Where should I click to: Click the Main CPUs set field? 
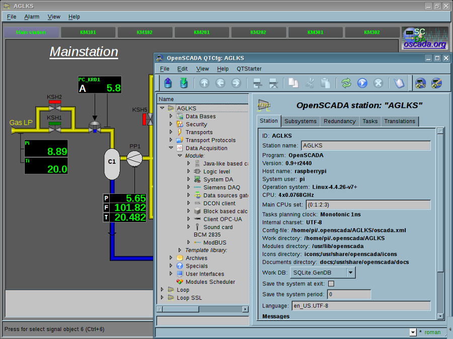pyautogui.click(x=368, y=205)
